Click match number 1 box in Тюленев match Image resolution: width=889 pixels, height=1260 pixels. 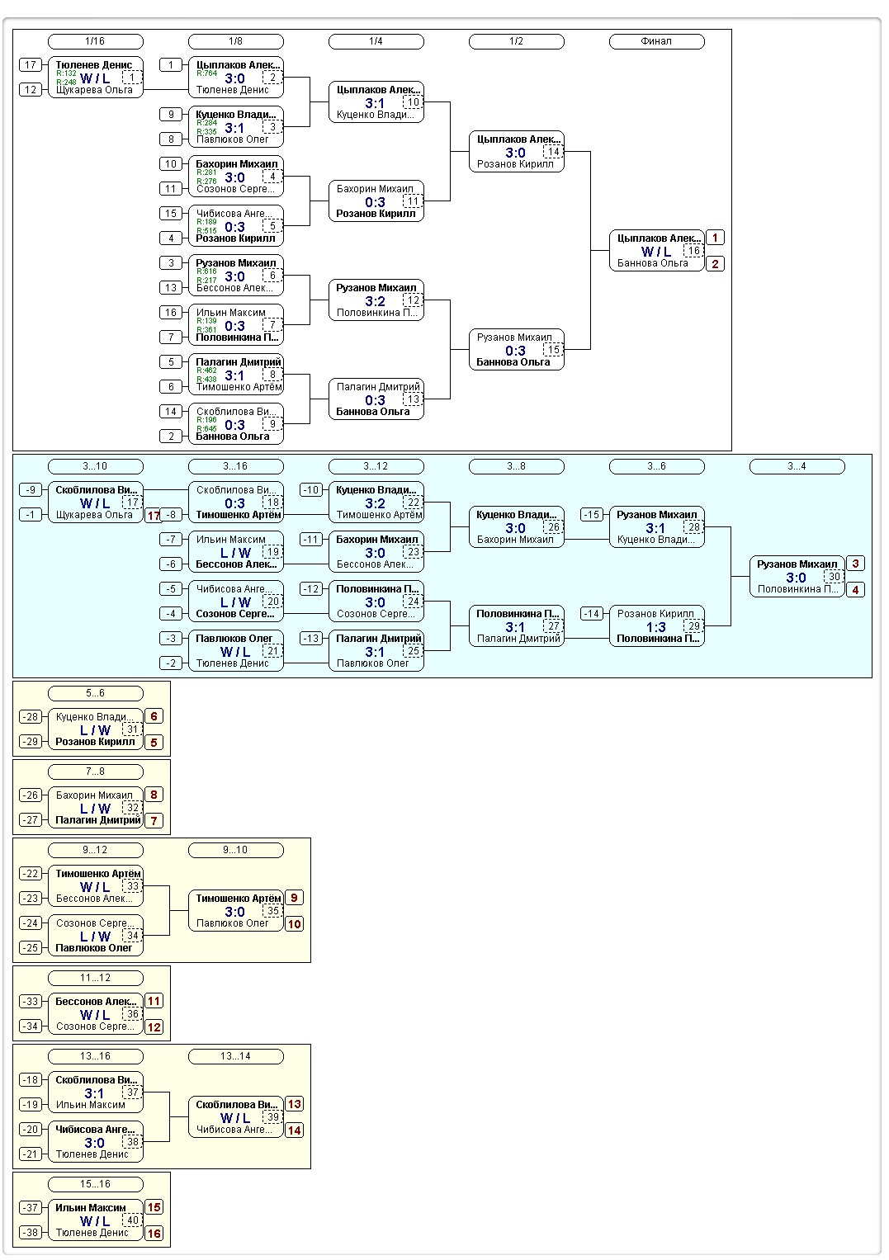coord(132,78)
